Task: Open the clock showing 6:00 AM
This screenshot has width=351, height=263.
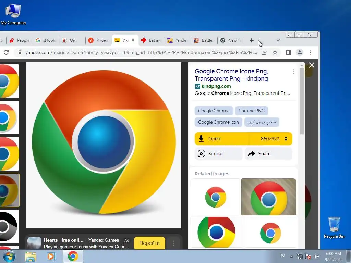Action: [334, 256]
